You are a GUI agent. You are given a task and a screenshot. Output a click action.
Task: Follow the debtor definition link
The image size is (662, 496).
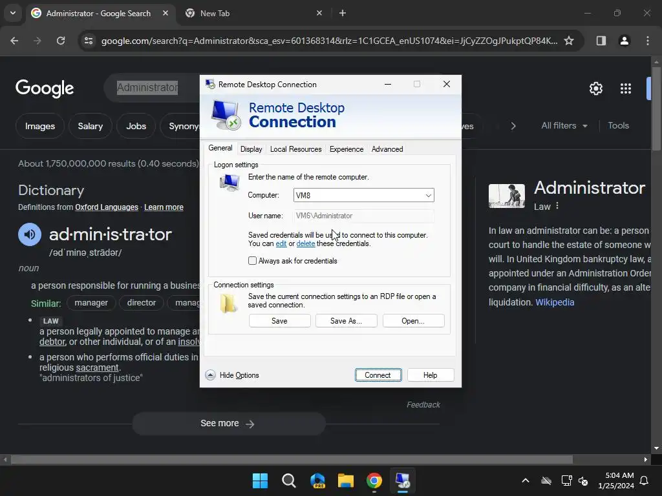pos(52,342)
